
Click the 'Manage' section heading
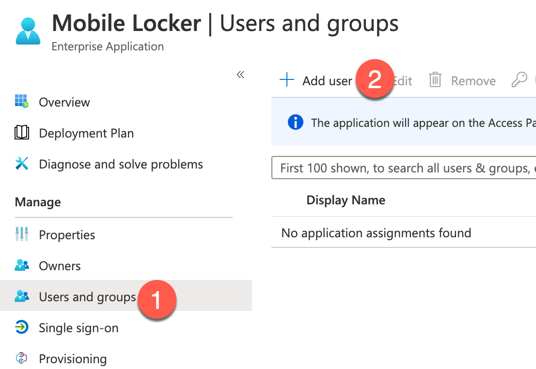point(38,202)
